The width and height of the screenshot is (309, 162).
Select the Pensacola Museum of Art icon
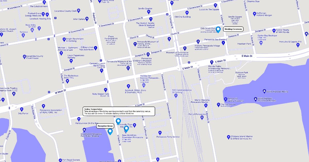tap(128, 68)
